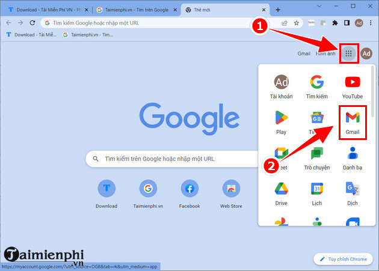This screenshot has height=271, width=379.
Task: Open Dịch translate app
Action: [353, 194]
